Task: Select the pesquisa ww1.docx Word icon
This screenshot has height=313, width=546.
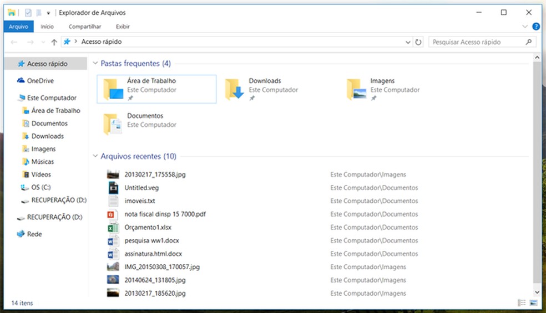Action: [113, 240]
